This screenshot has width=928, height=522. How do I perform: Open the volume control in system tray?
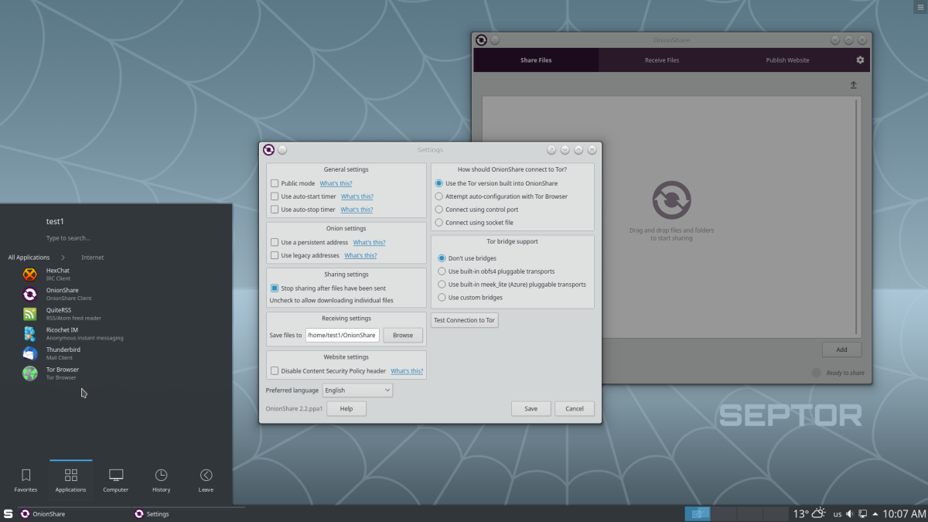click(850, 513)
